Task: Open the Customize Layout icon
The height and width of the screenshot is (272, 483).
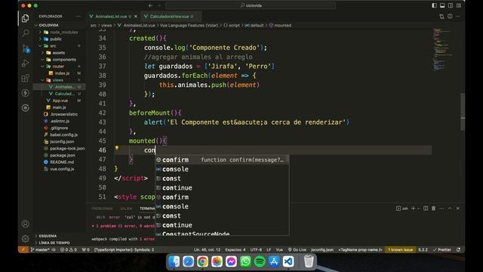Action: tap(459, 5)
